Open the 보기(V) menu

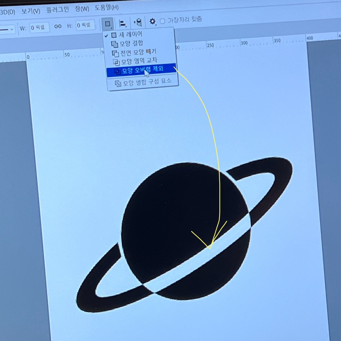[x=31, y=11]
